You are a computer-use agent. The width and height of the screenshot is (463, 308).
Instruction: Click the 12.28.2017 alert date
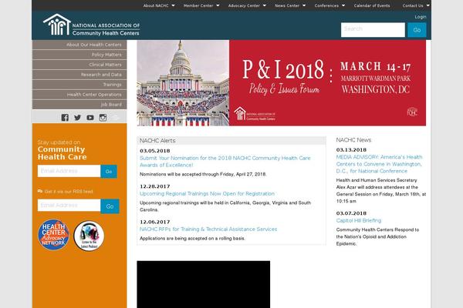click(155, 186)
